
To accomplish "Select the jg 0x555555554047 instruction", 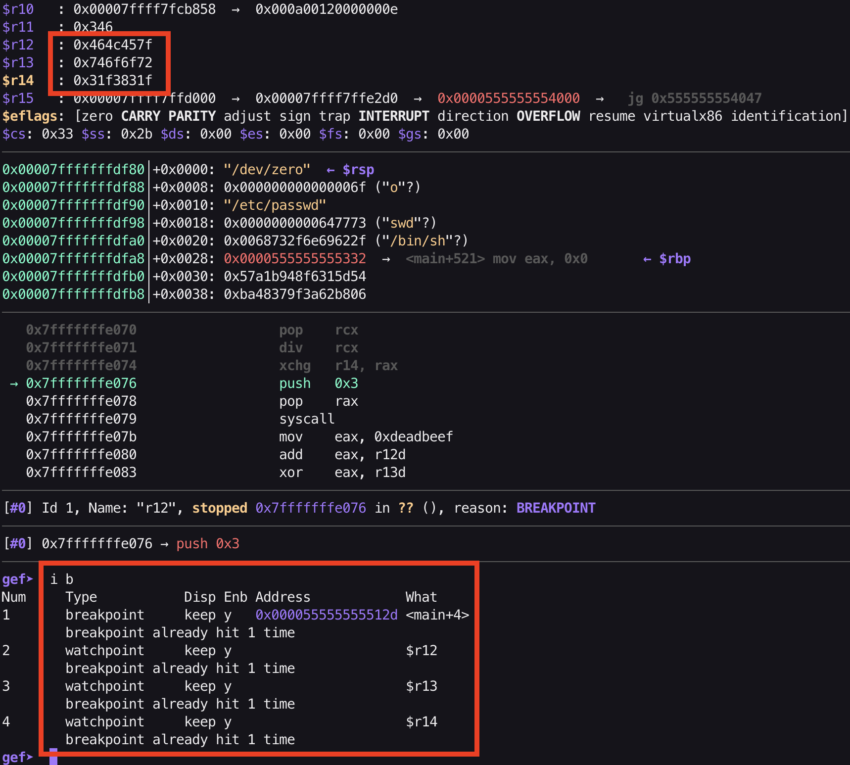I will [696, 98].
